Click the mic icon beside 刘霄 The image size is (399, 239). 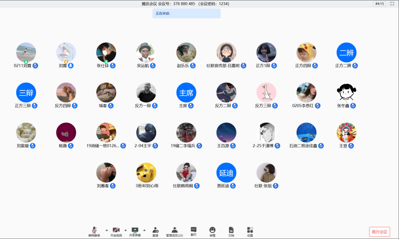pyautogui.click(x=71, y=66)
